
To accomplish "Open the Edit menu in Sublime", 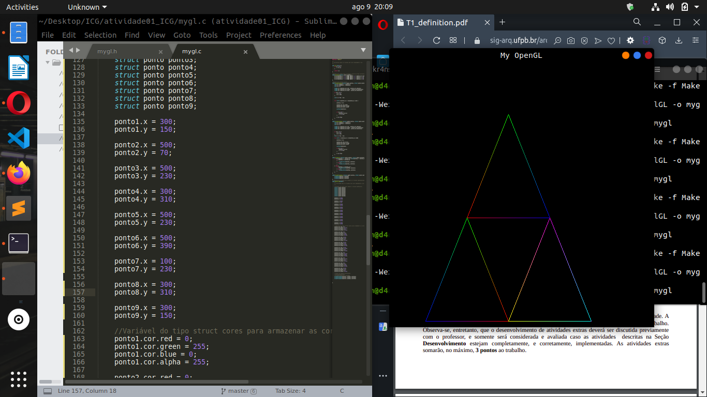I will 69,35.
